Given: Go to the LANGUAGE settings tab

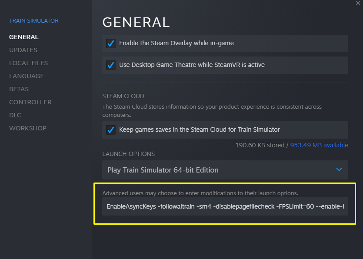Looking at the screenshot, I should click(27, 76).
